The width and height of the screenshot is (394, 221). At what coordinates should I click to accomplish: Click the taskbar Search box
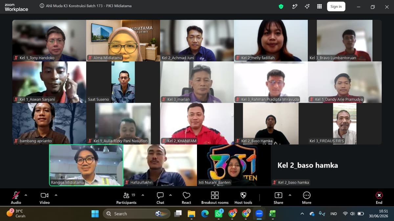[136, 214]
